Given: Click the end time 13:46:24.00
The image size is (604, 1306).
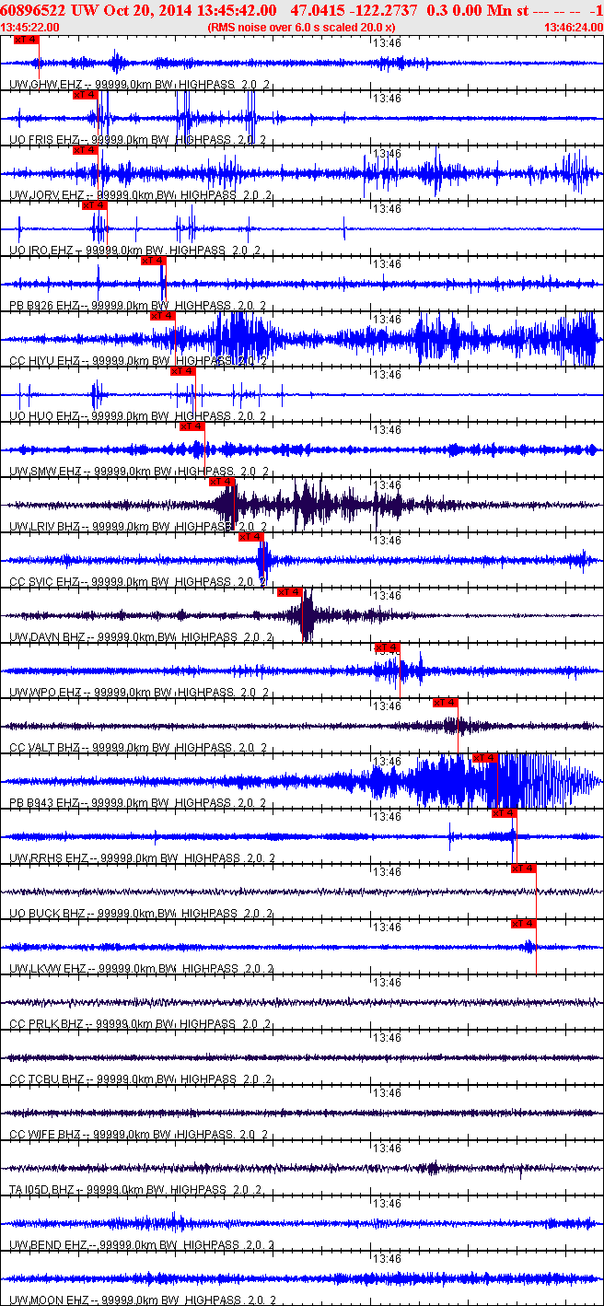Looking at the screenshot, I should point(574,28).
